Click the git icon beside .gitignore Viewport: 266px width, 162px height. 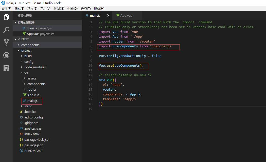click(x=21, y=123)
